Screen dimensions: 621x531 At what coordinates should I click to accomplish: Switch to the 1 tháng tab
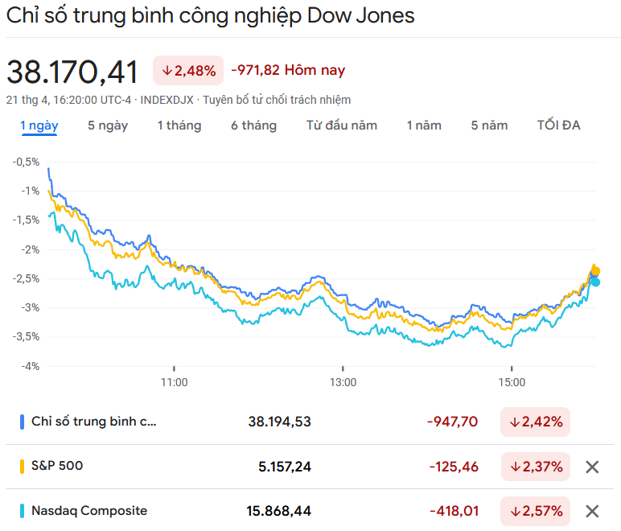pyautogui.click(x=179, y=126)
